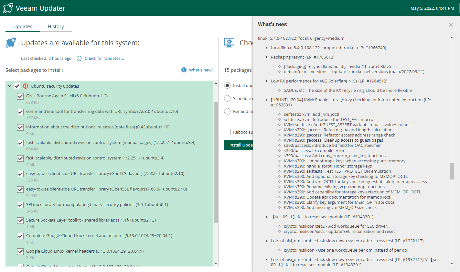Image resolution: width=460 pixels, height=272 pixels.
Task: Click 'selftests: kvm: add _vm_ioctl' line
Action: [312, 114]
